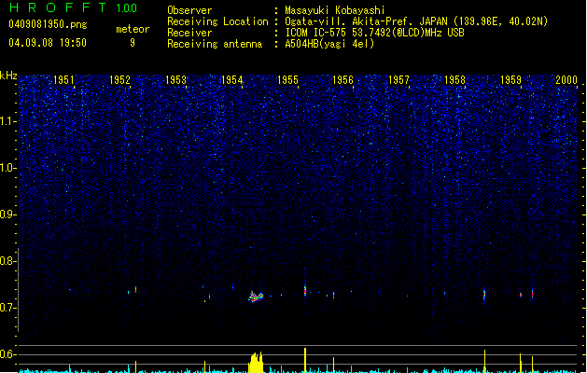The height and width of the screenshot is (373, 587).
Task: Click the 1959 time marker
Action: click(x=510, y=80)
